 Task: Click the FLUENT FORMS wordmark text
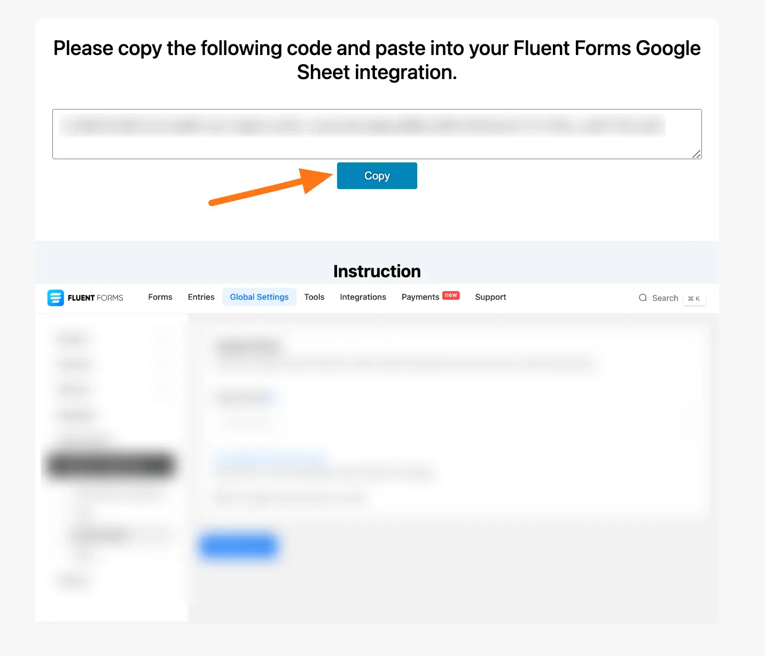[x=96, y=298]
